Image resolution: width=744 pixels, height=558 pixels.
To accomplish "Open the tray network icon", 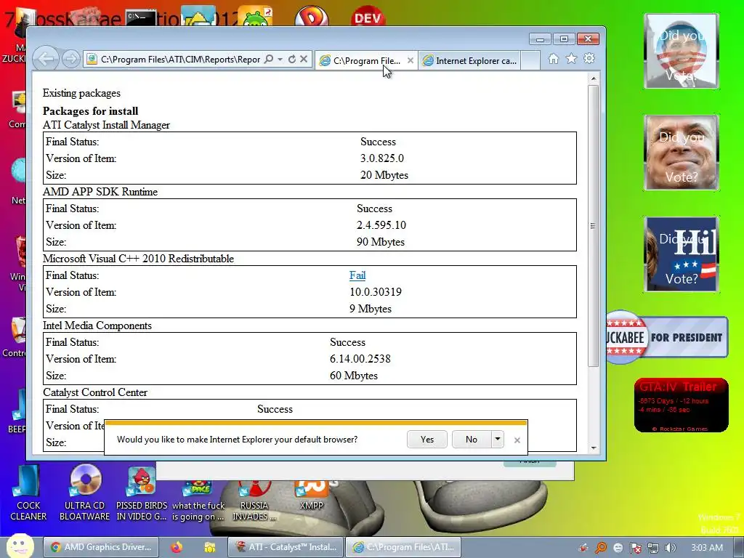I will point(653,548).
